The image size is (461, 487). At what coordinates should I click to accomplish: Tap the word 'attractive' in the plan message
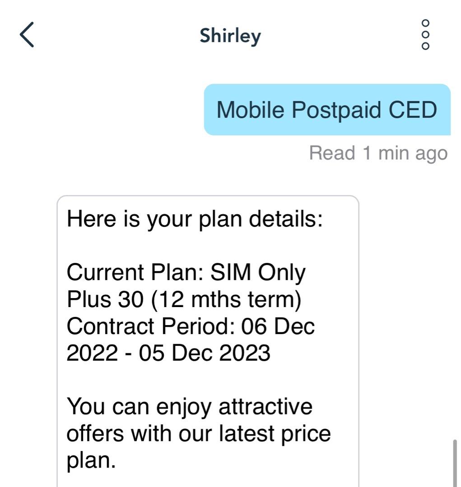[265, 407]
